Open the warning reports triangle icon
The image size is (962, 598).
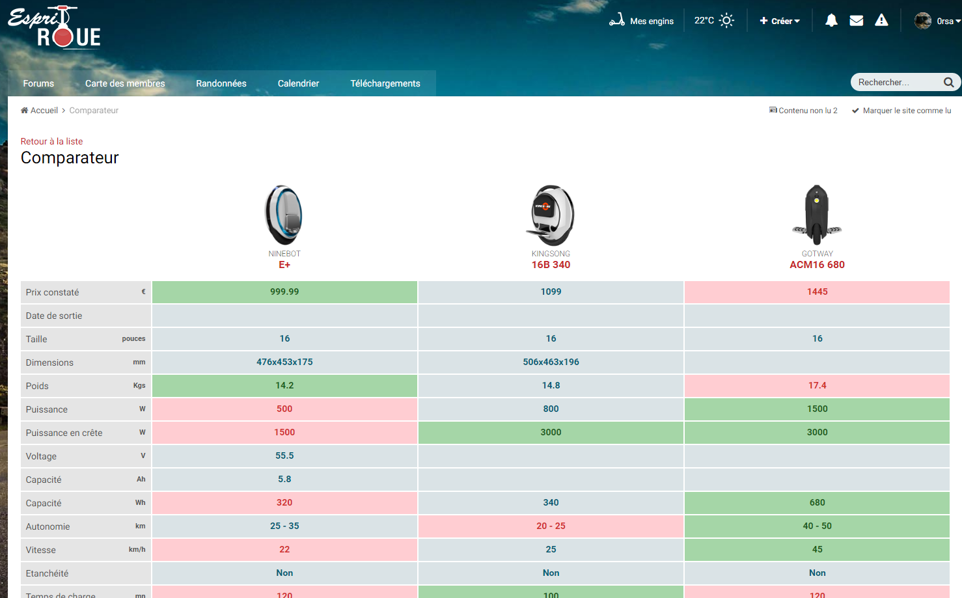pyautogui.click(x=881, y=20)
